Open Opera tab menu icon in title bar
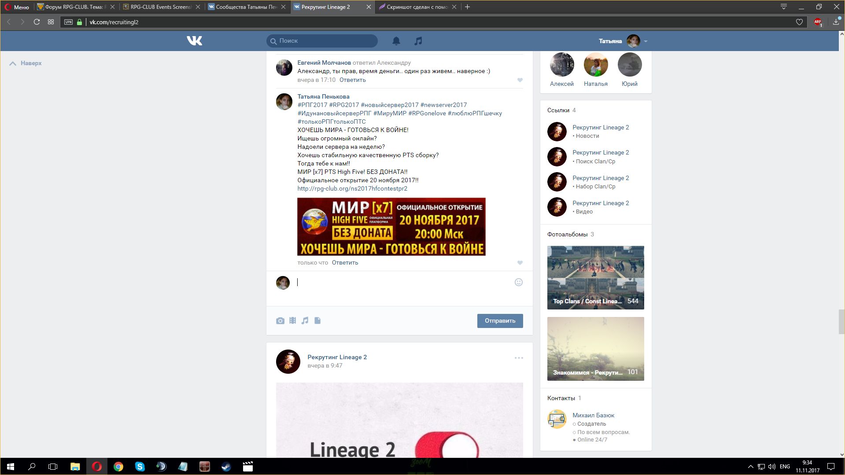 784,7
